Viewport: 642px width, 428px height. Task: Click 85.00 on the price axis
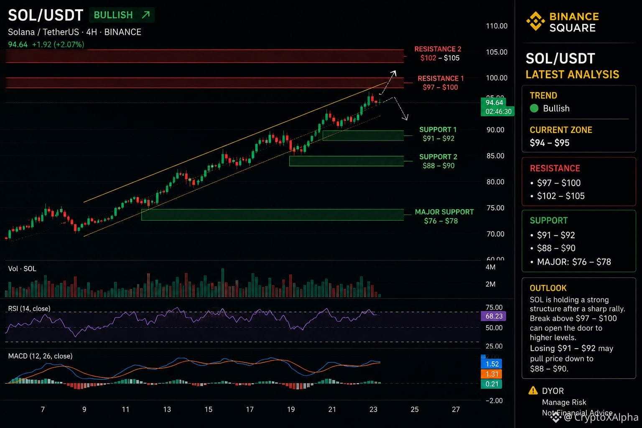point(495,155)
